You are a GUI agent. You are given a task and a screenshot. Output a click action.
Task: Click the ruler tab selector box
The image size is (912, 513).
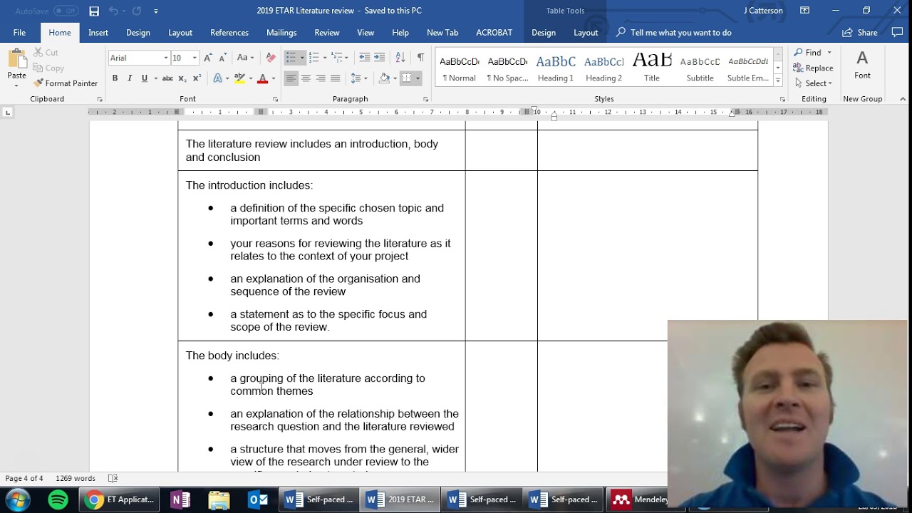click(8, 113)
